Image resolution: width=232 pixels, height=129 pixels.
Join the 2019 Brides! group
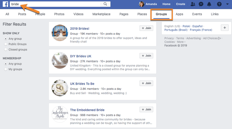tap(146, 28)
